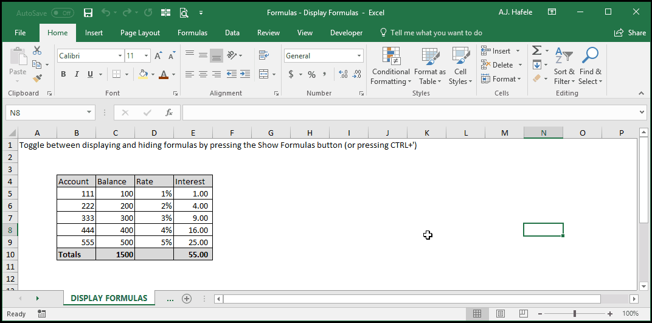The height and width of the screenshot is (323, 652).
Task: Open the font name dropdown showing Calibri
Action: tap(120, 56)
